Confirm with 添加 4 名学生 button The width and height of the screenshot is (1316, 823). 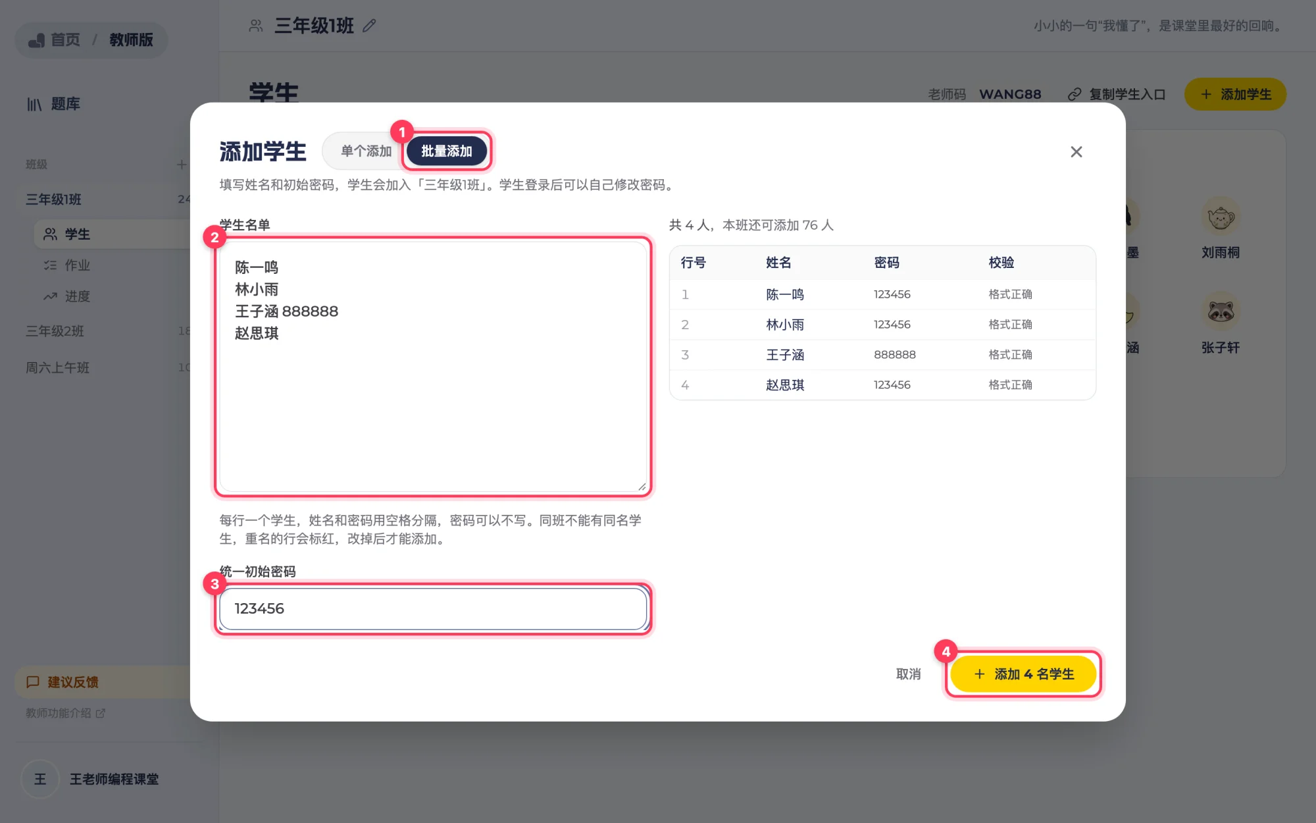(x=1024, y=674)
